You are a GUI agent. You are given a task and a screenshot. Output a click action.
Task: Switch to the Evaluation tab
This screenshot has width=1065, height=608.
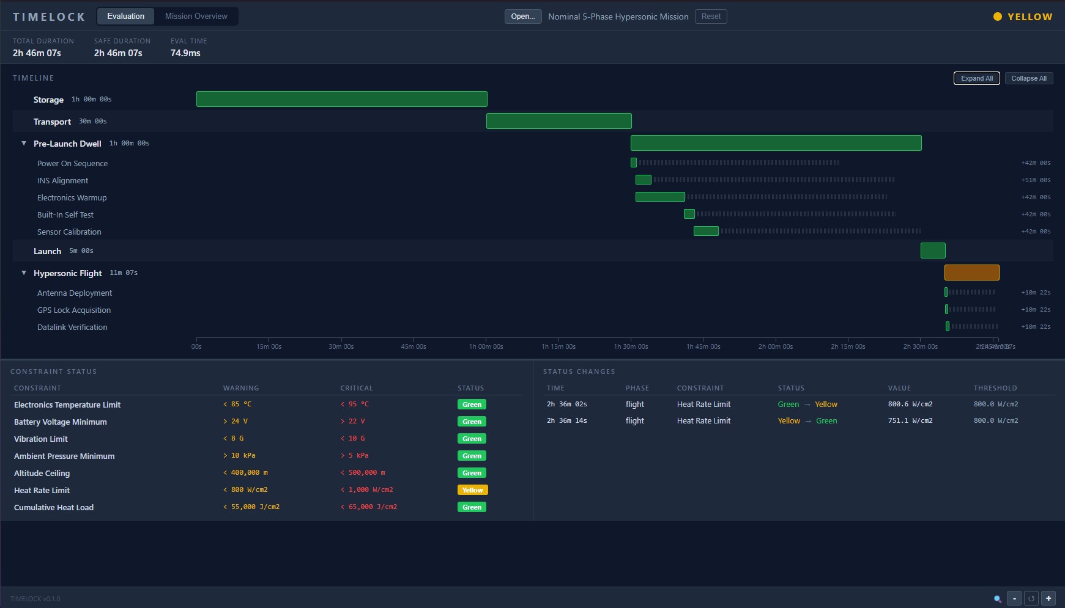(126, 16)
